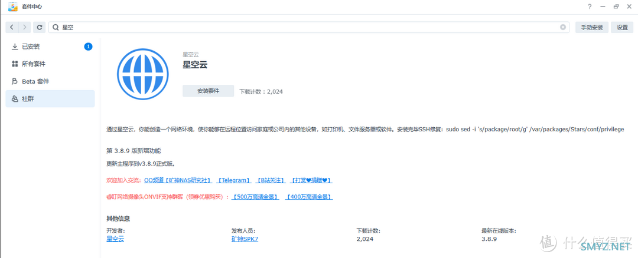Click the Package Center app icon in the title bar
Viewport: 638px width, 258px height.
point(13,6)
